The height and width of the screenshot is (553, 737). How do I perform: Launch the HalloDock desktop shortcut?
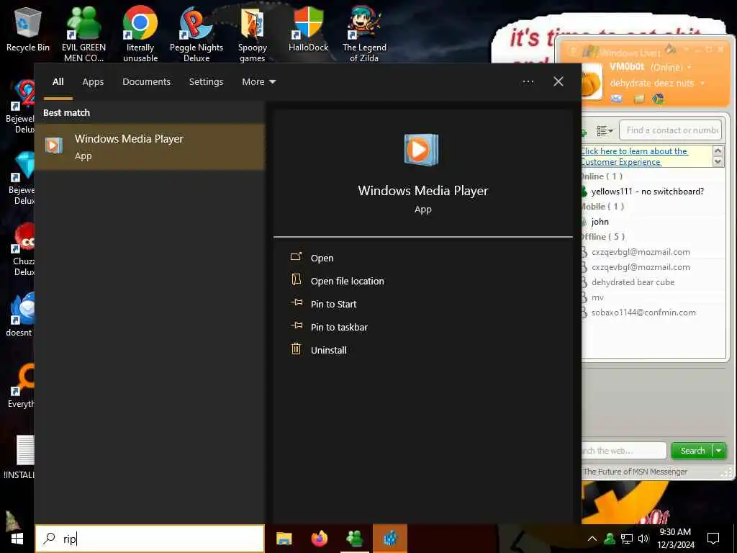[308, 29]
